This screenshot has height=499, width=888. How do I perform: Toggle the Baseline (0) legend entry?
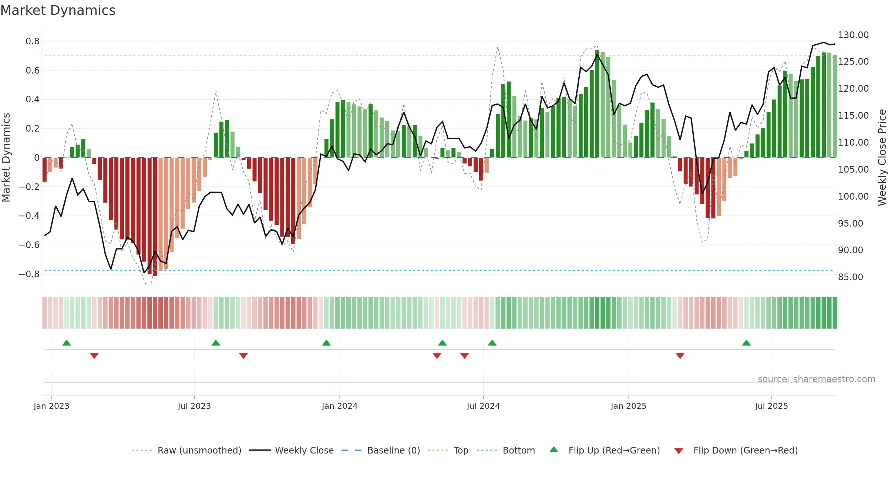click(380, 451)
